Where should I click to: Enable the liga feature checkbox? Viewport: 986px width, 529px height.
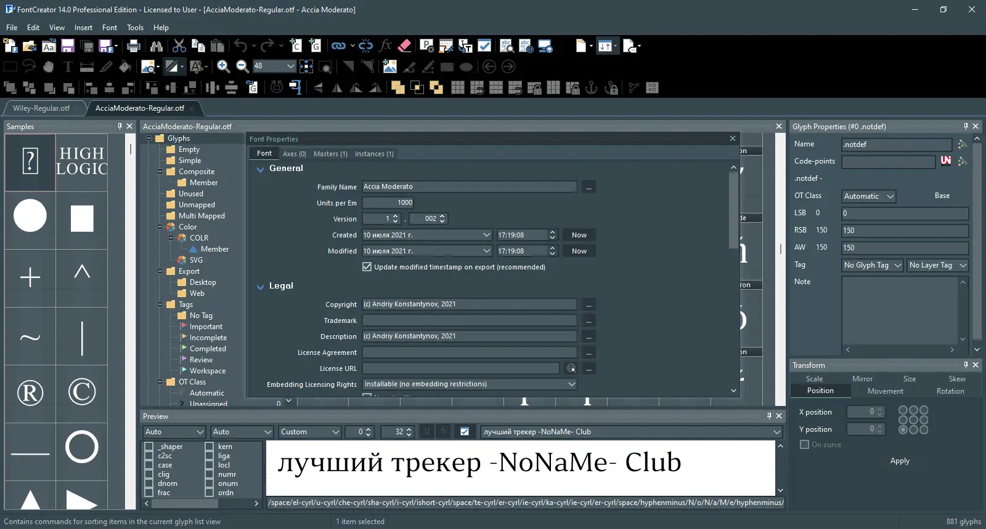tap(210, 456)
